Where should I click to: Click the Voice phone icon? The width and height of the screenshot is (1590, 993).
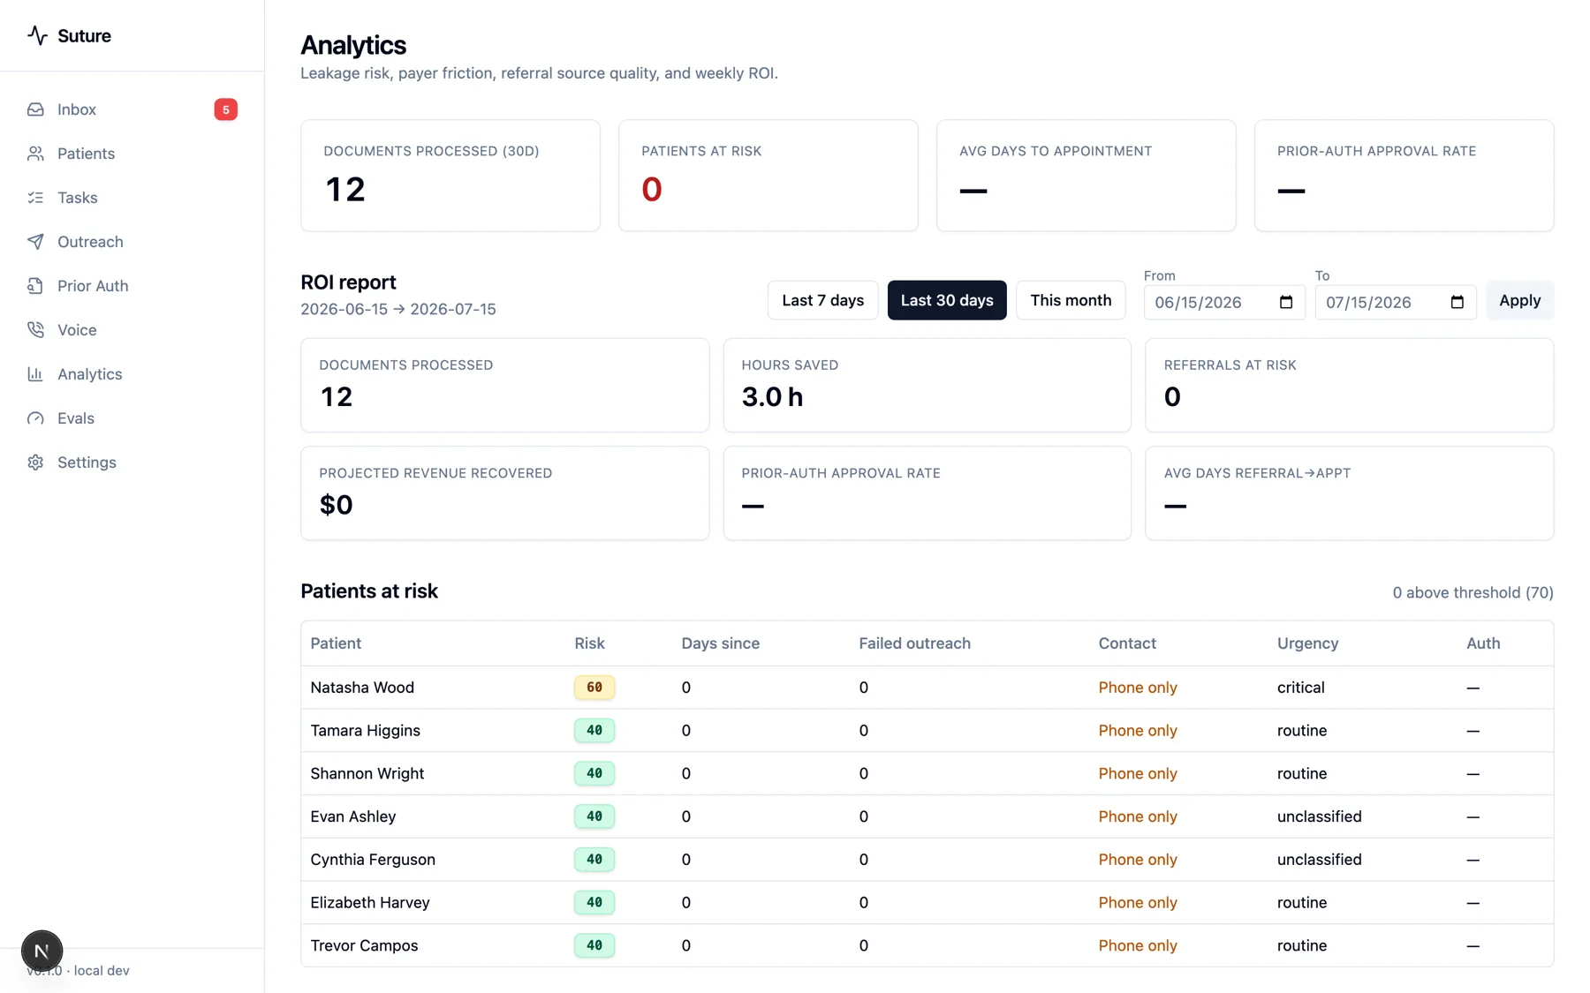pyautogui.click(x=35, y=330)
